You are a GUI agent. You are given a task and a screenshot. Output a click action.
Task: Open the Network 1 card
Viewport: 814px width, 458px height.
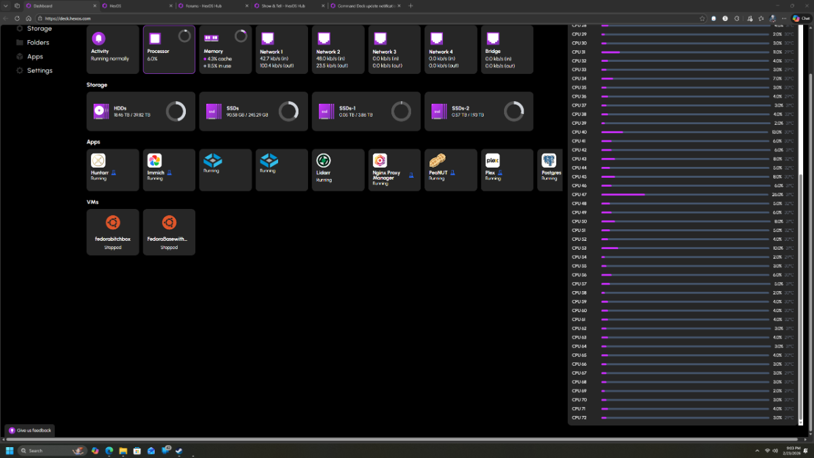(x=282, y=50)
